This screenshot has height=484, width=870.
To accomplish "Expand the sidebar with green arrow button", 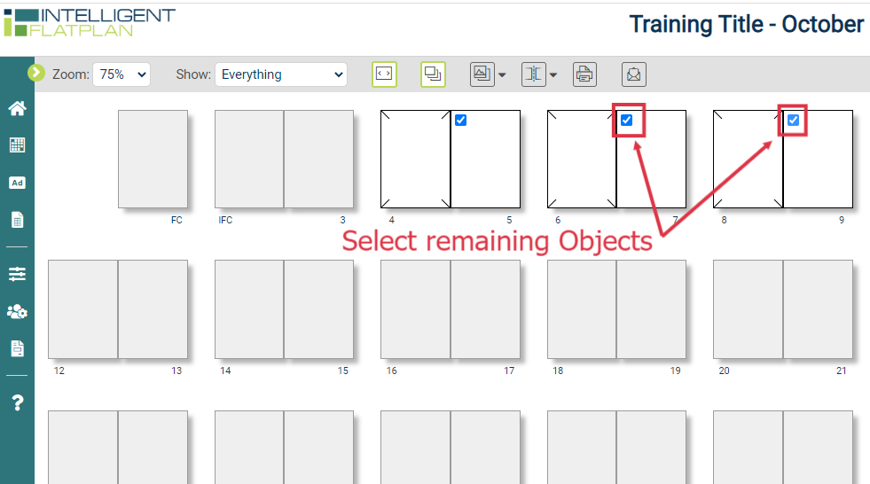I will (x=36, y=73).
